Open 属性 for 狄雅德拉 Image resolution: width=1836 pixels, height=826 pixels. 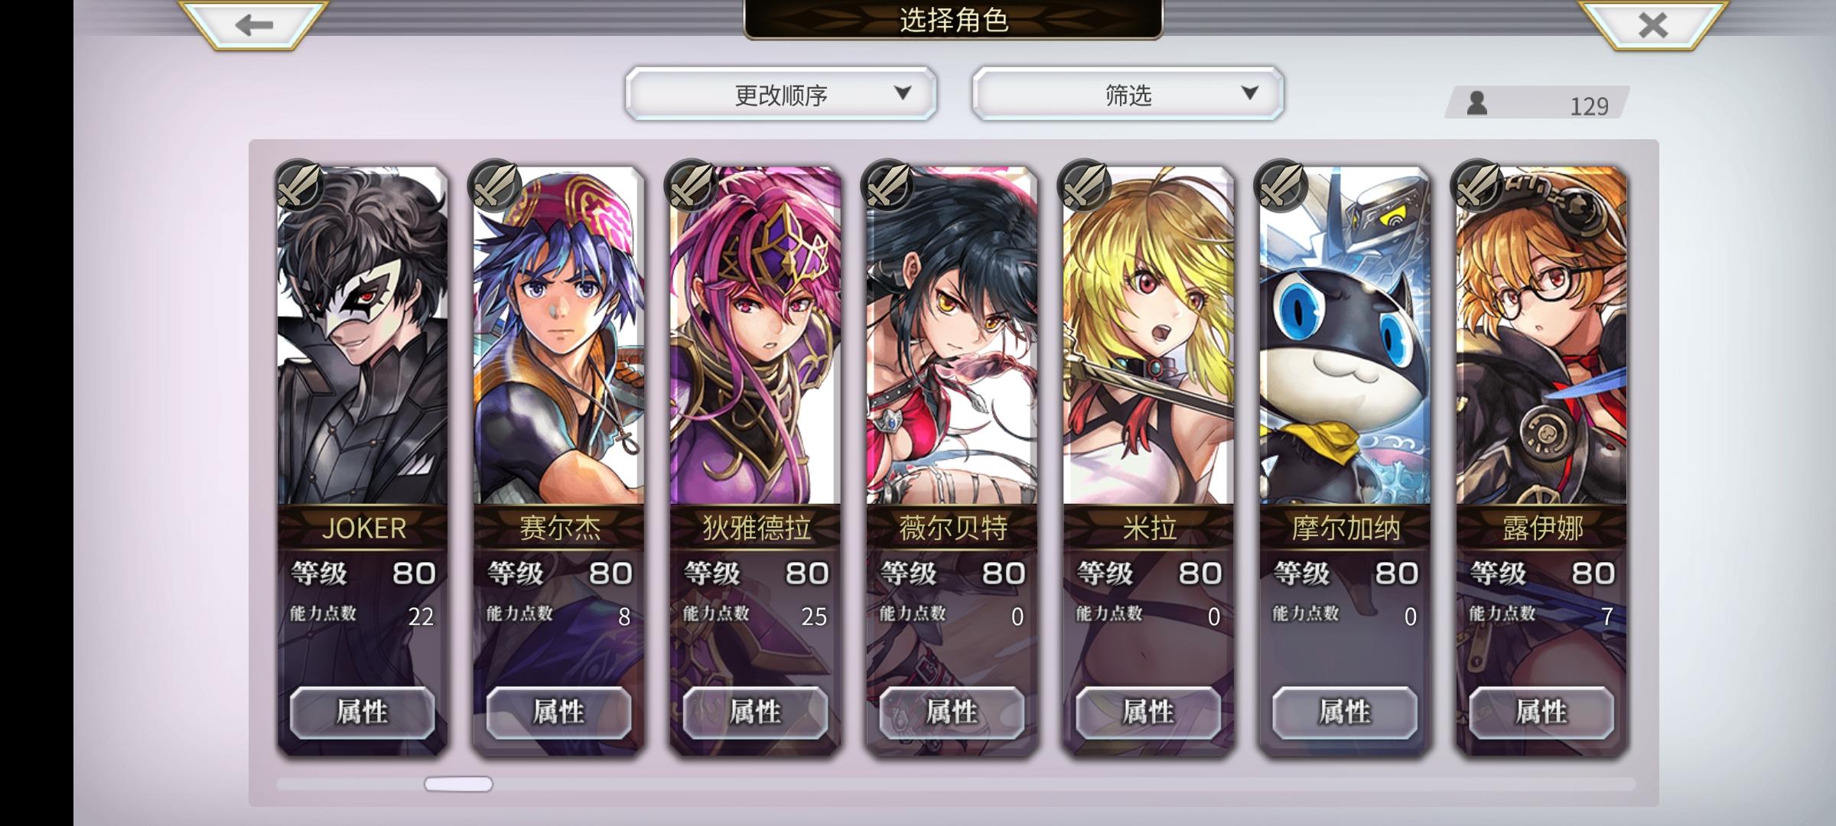(756, 712)
